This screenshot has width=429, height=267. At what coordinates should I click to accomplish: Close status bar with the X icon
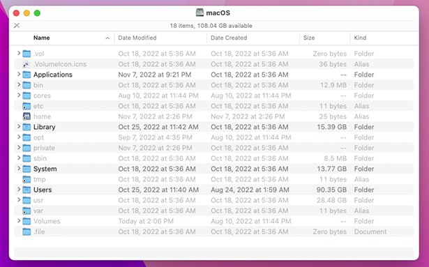pos(17,25)
